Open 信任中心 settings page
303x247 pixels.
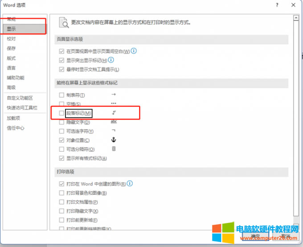[16, 128]
